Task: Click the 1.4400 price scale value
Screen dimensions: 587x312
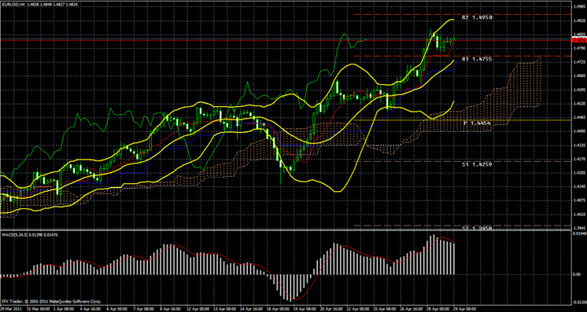Action: (x=579, y=131)
